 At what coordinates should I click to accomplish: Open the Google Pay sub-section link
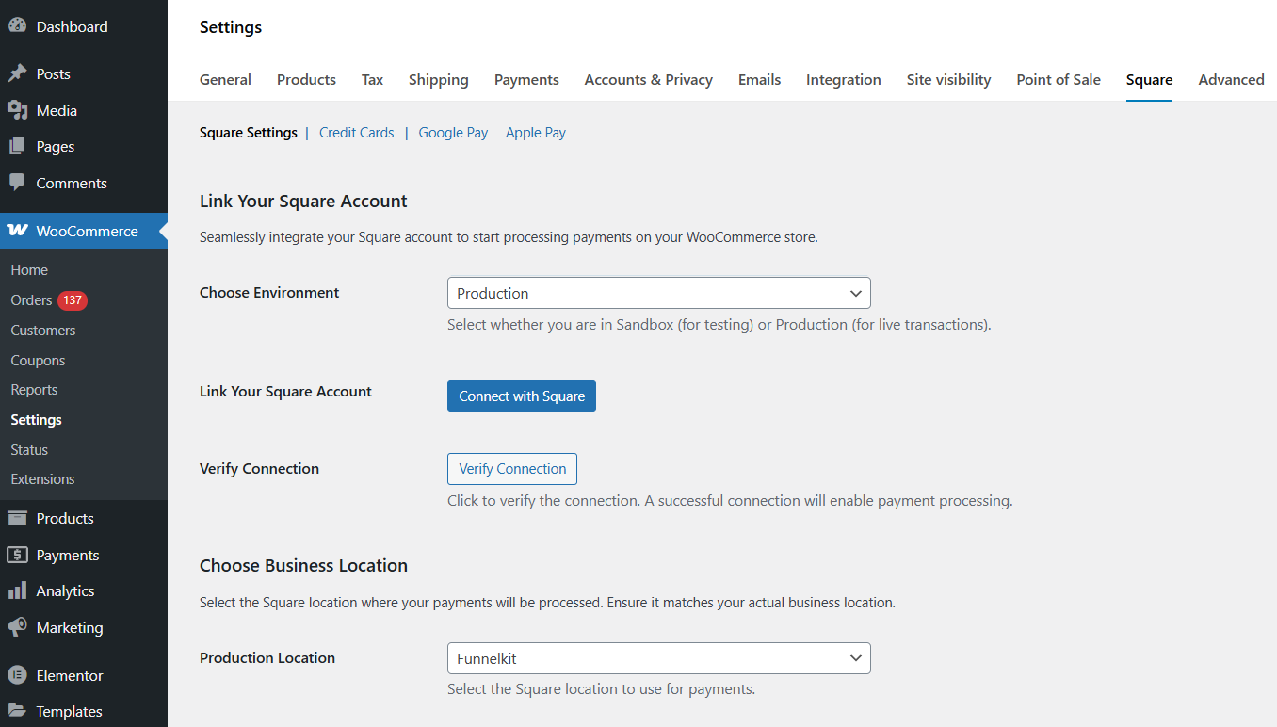point(453,133)
